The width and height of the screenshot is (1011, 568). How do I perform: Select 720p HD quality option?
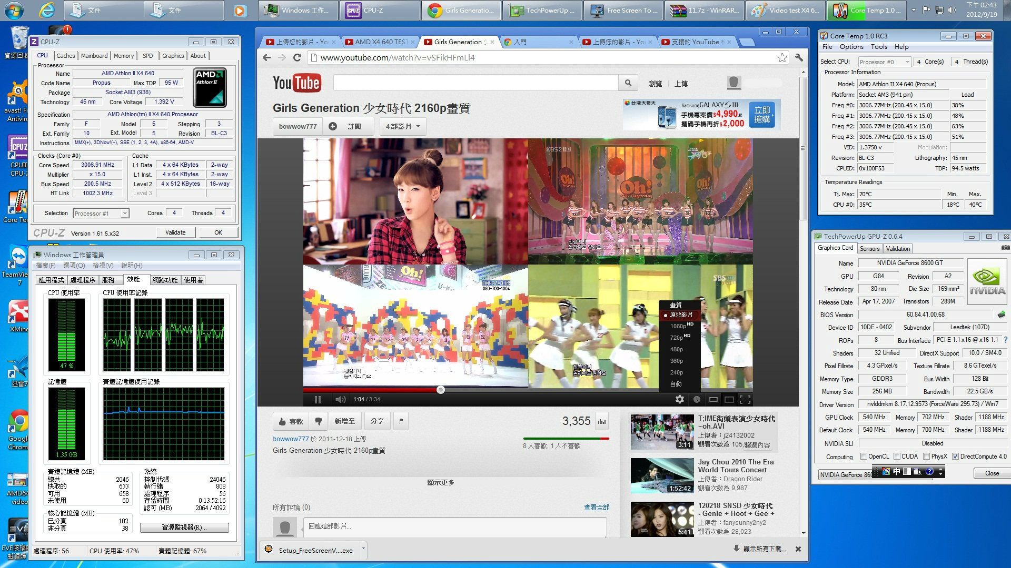680,338
